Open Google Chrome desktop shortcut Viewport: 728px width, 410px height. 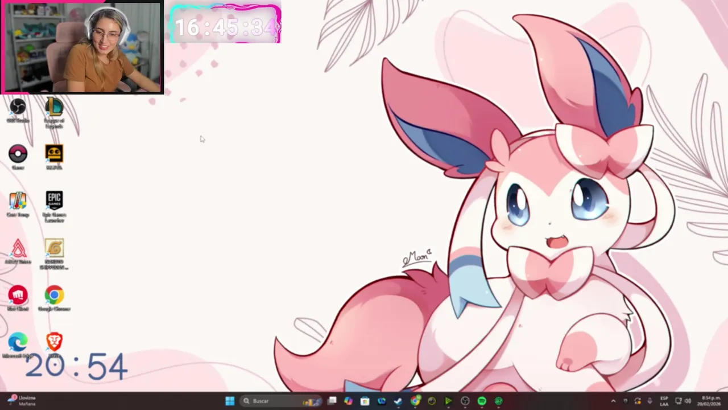point(54,299)
